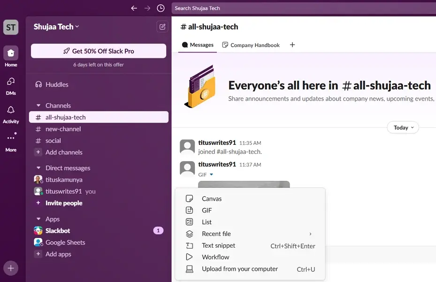The width and height of the screenshot is (436, 282).
Task: Open the DMs view
Action: [11, 86]
